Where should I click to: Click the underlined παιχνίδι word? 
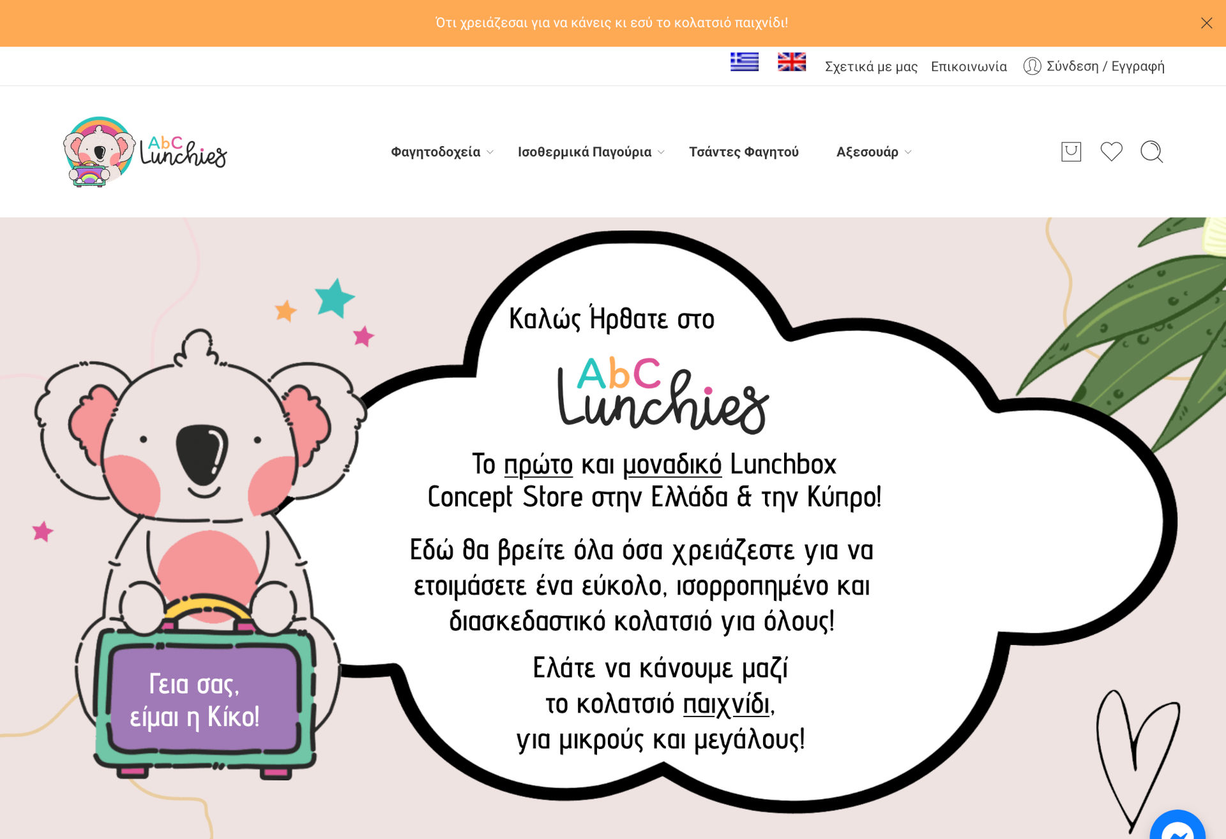(x=727, y=704)
